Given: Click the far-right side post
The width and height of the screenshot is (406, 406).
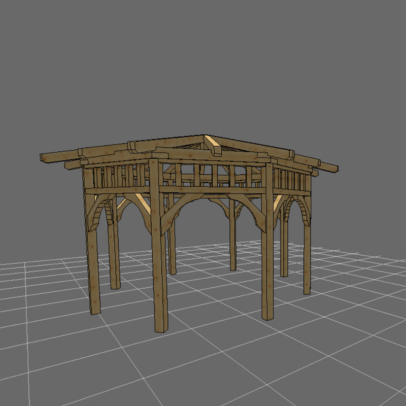Looking at the screenshot, I should pyautogui.click(x=307, y=254).
